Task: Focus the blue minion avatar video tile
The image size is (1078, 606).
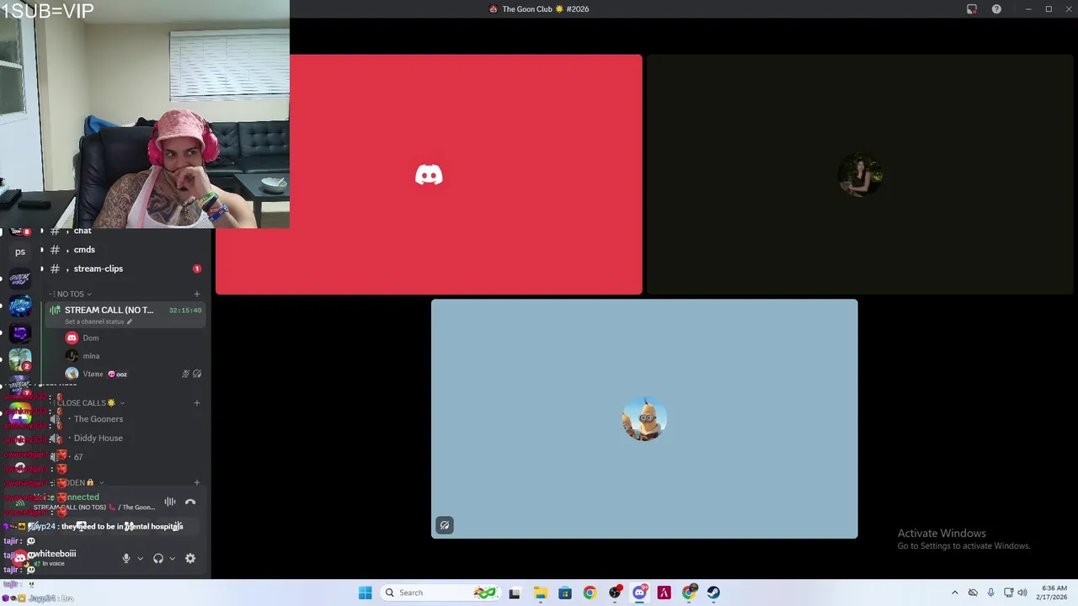Action: click(644, 418)
